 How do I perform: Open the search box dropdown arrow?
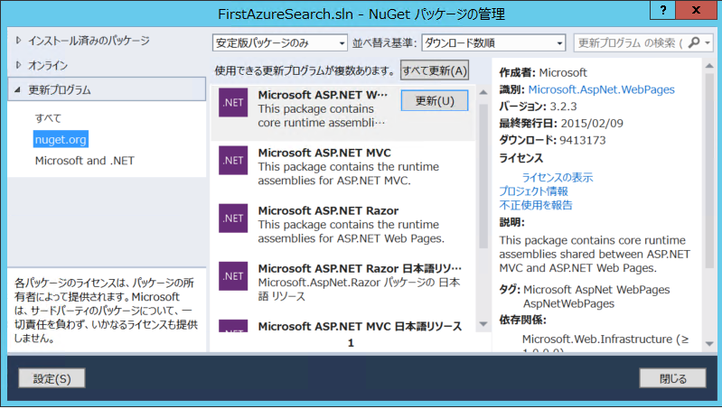point(708,43)
